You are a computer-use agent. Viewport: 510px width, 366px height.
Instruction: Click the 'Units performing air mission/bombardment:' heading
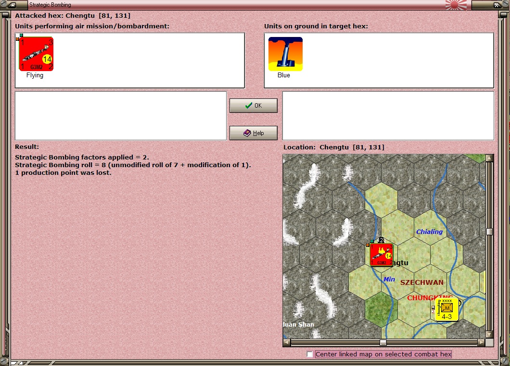click(92, 26)
